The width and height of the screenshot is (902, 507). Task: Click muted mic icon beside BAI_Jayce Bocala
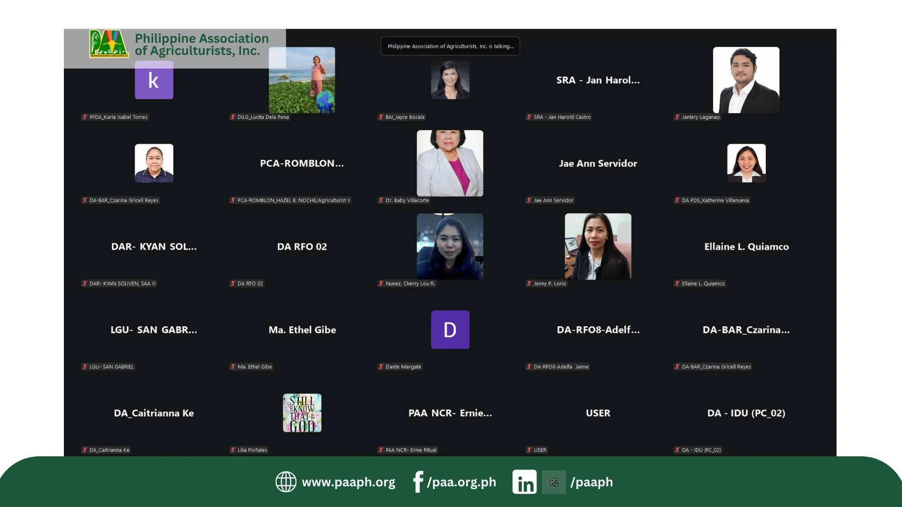[x=381, y=117]
